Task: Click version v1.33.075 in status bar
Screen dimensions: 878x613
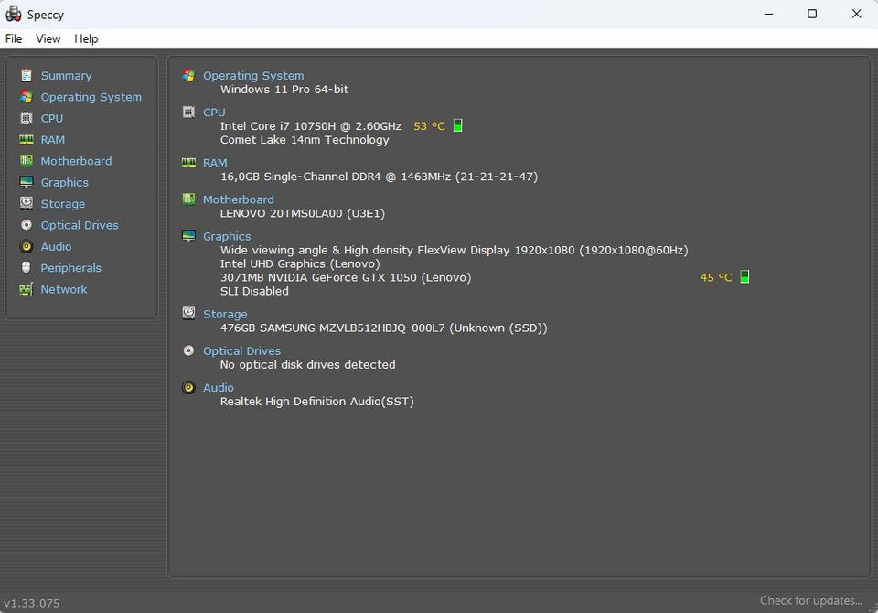Action: [x=31, y=603]
